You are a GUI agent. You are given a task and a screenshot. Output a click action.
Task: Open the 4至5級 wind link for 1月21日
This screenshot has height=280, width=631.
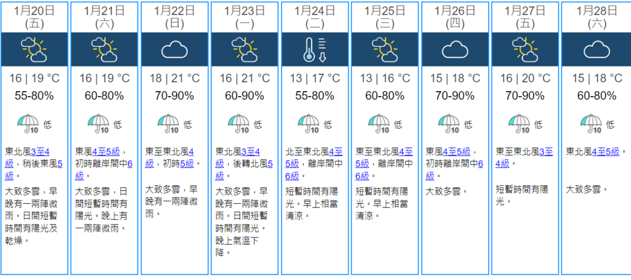[106, 152]
